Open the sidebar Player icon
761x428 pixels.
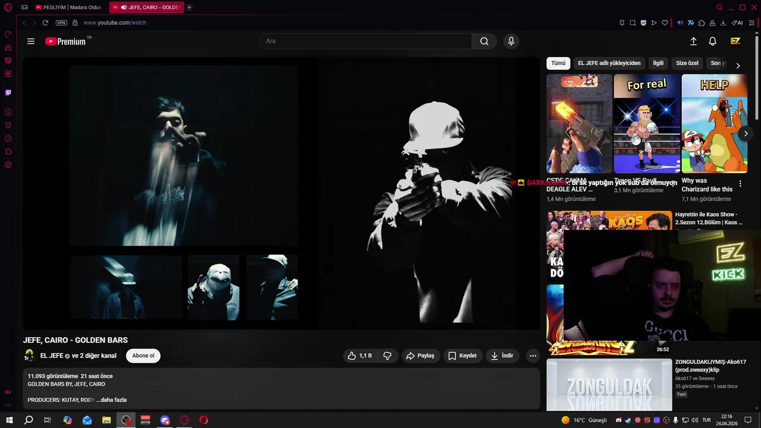tap(8, 112)
